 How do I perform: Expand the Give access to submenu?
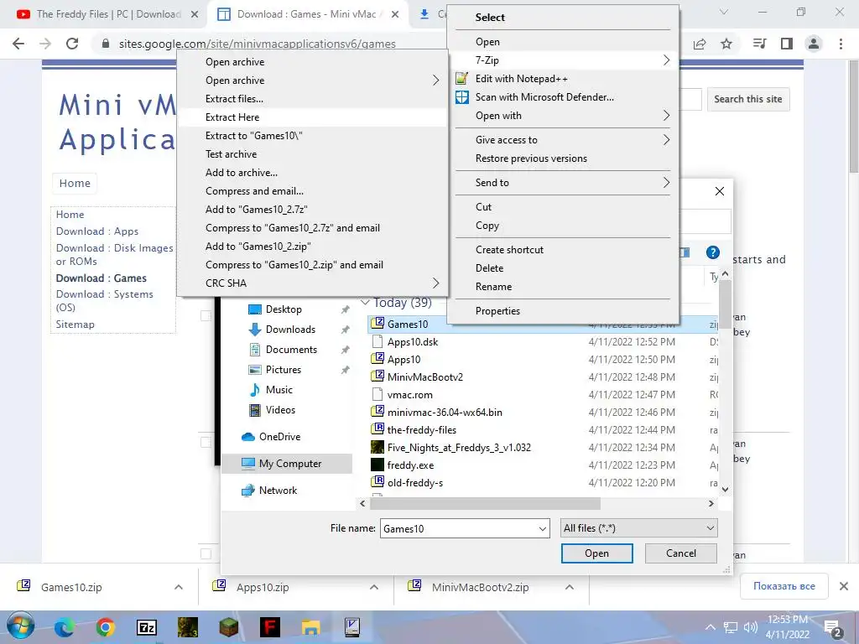563,140
